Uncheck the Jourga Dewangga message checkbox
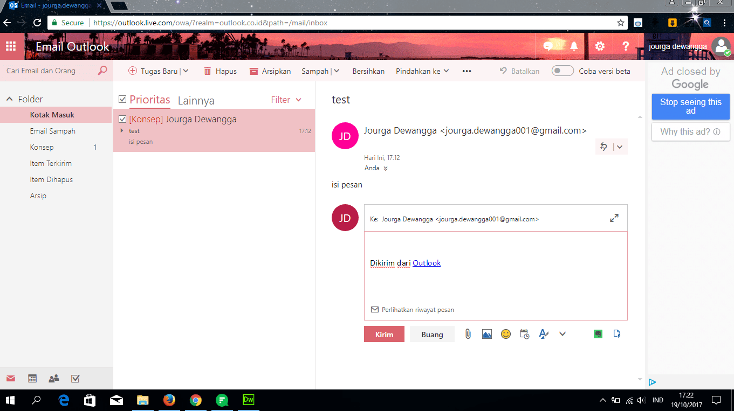Image resolution: width=734 pixels, height=411 pixels. (x=122, y=119)
